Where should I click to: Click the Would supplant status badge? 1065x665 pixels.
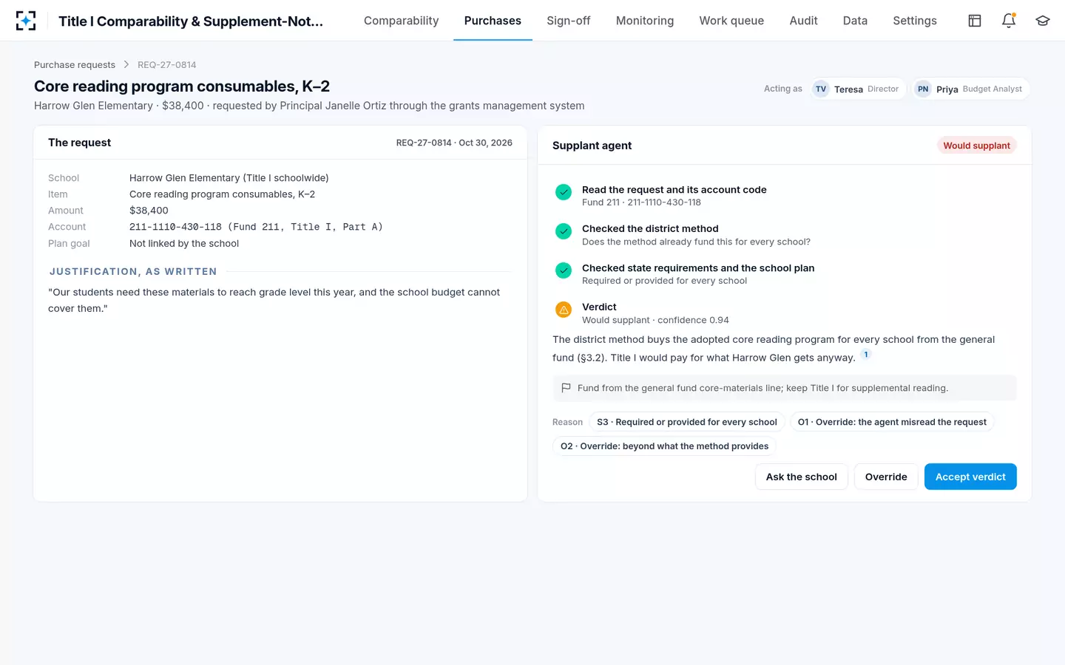click(976, 146)
